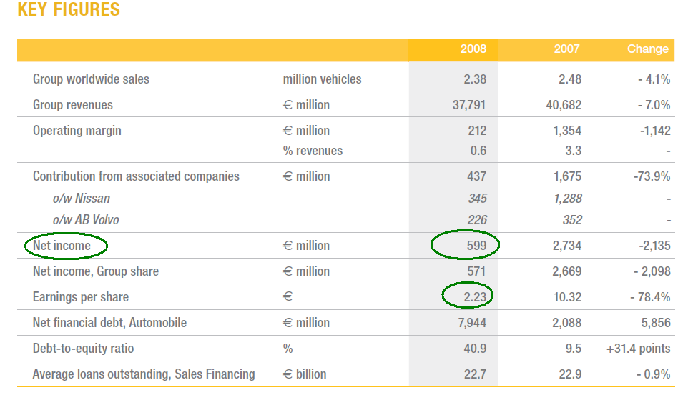Select the 22.9 loans value
Viewport: 688px width, 405px height.
point(571,374)
